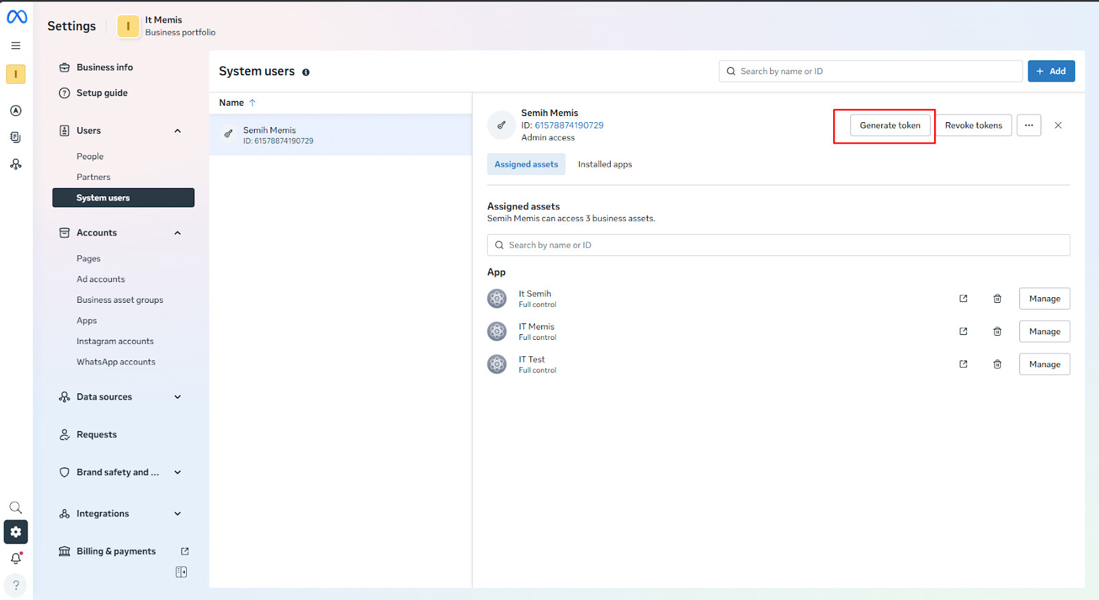This screenshot has height=600, width=1099.
Task: Focus the assigned assets search field
Action: pos(778,245)
